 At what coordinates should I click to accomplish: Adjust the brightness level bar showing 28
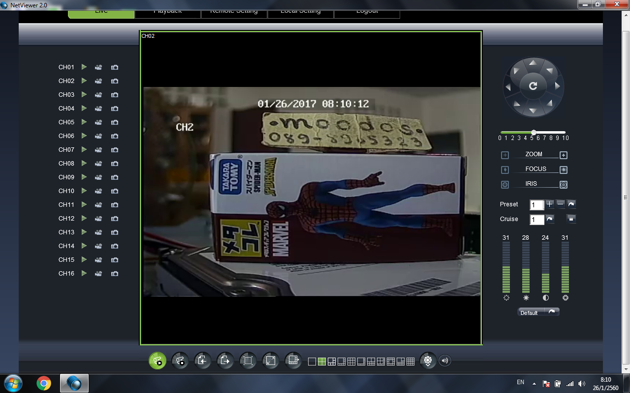point(526,267)
